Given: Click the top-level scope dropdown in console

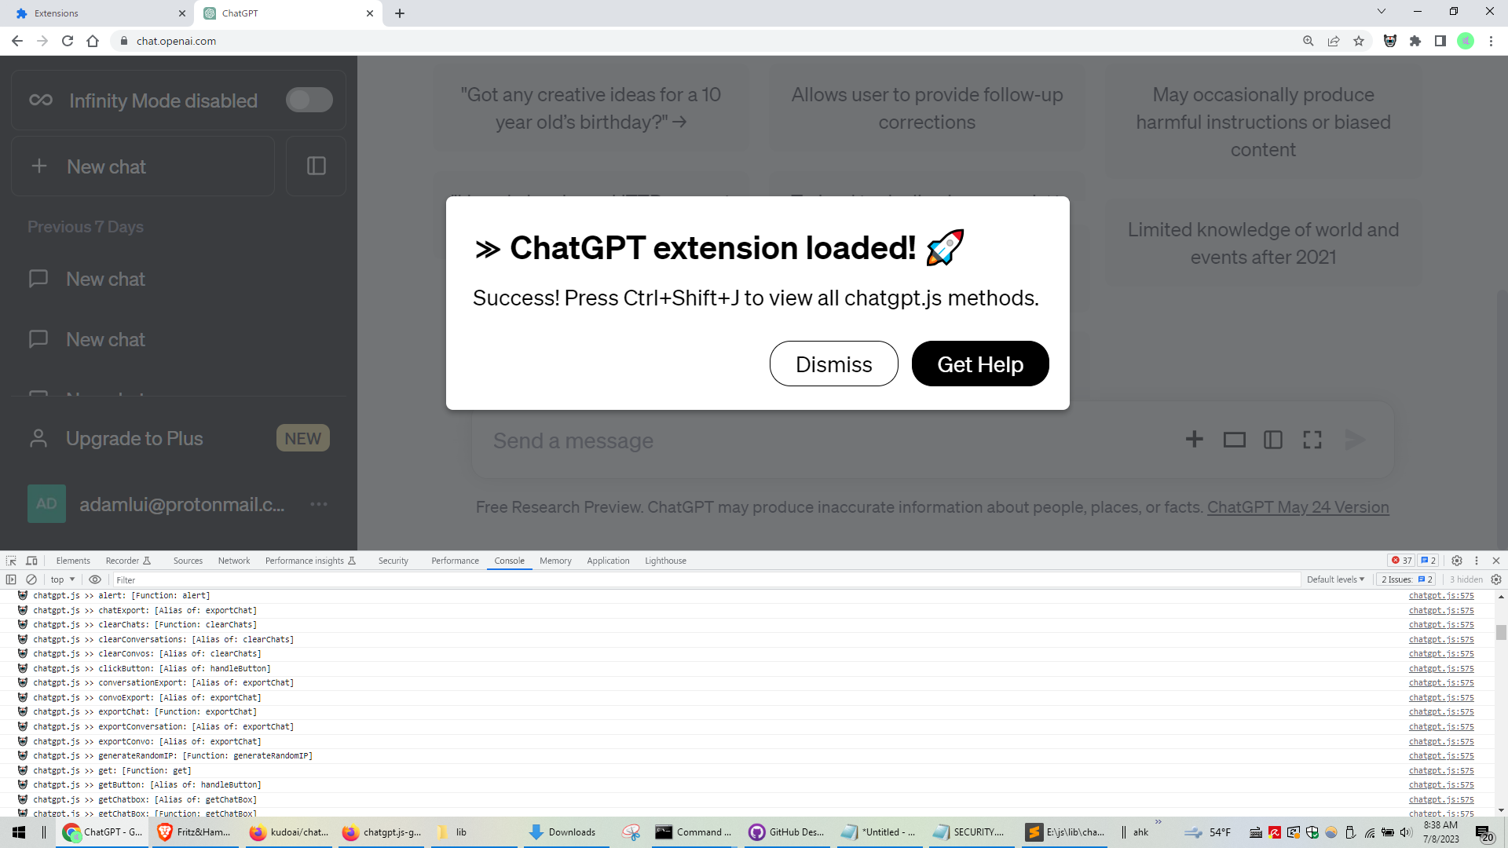Looking at the screenshot, I should (x=60, y=579).
